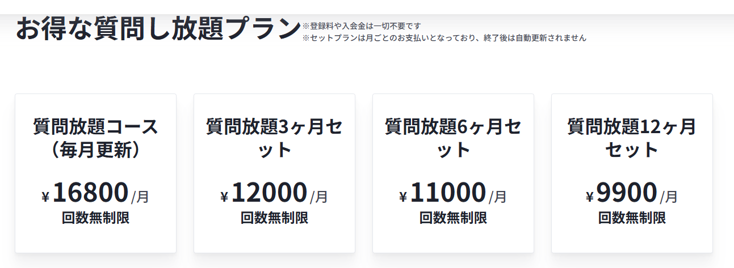
Task: Click the /月 suffix beside 11000
Action: tap(498, 197)
